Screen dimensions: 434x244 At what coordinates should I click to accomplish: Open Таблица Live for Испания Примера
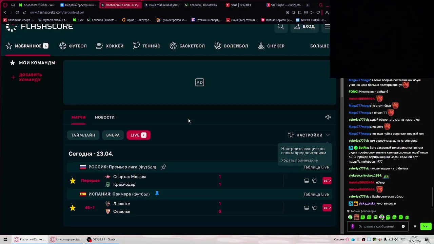coord(316,194)
